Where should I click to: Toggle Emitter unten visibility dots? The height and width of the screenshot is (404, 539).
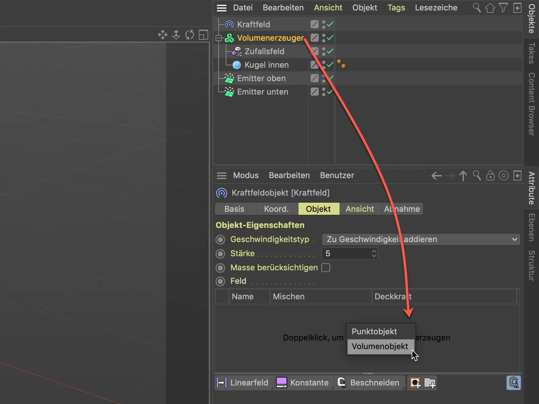point(324,92)
